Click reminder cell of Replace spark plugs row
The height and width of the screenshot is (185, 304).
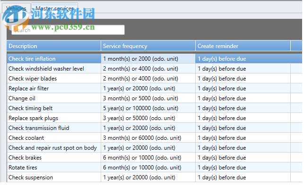click(x=243, y=118)
